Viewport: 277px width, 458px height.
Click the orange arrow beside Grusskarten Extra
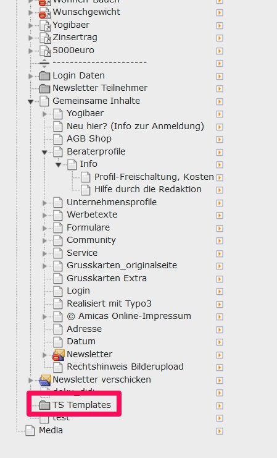point(220,279)
